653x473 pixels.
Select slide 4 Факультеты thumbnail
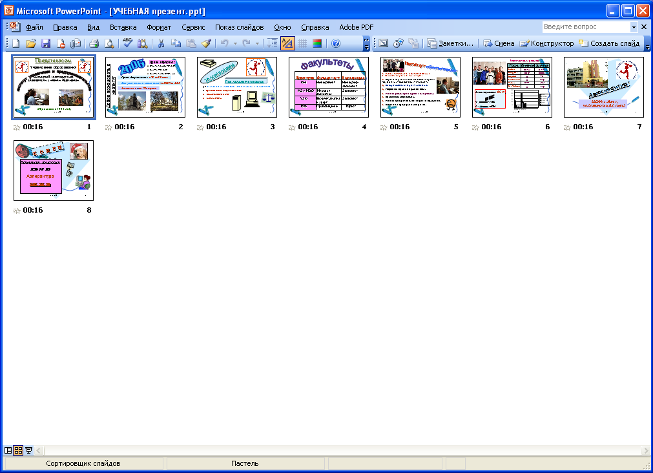(329, 87)
